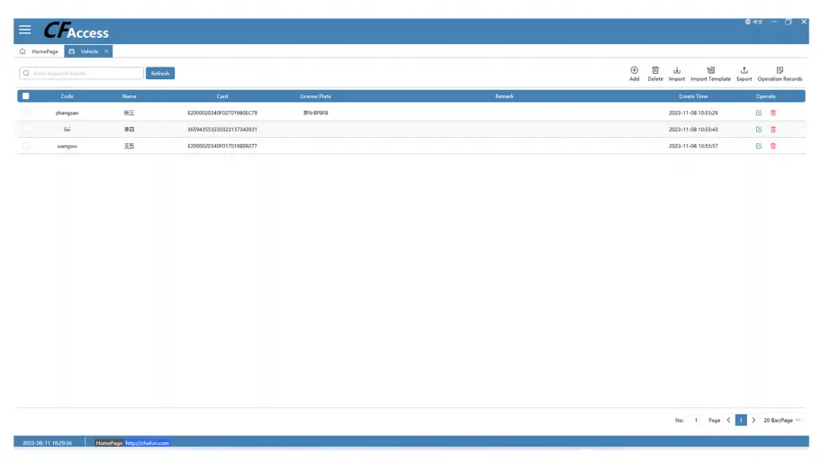Screen dimensions: 821x463
Task: Go to next page arrow
Action: coord(753,420)
